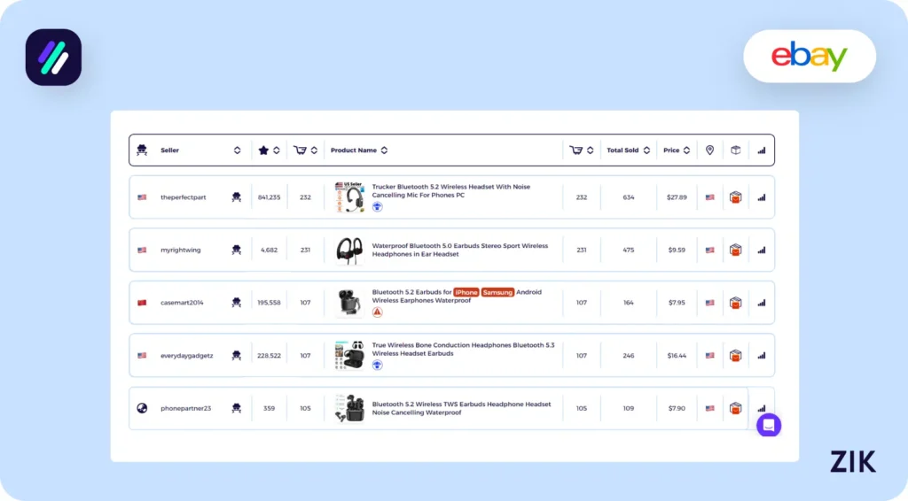The height and width of the screenshot is (501, 908).
Task: Click the orange box icon in the Trucker headset row
Action: [x=735, y=197]
